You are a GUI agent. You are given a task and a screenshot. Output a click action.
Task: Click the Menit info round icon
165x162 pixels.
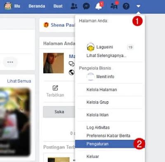[x=91, y=76]
